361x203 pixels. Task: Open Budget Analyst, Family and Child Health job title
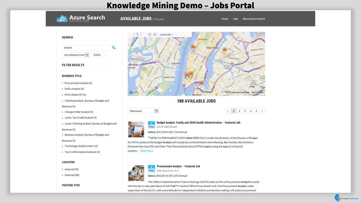199,123
